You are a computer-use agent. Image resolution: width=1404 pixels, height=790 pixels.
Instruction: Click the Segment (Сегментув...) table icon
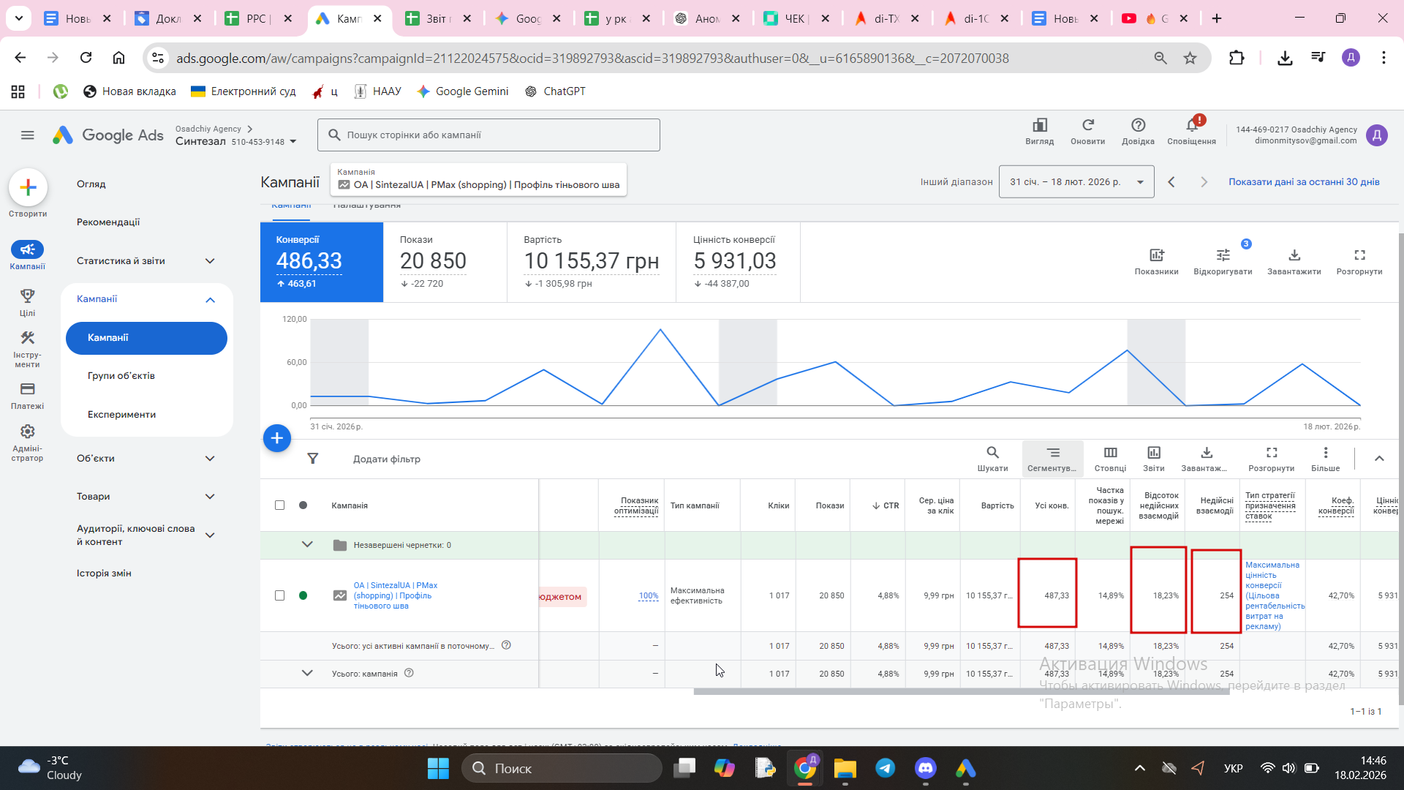1052,459
